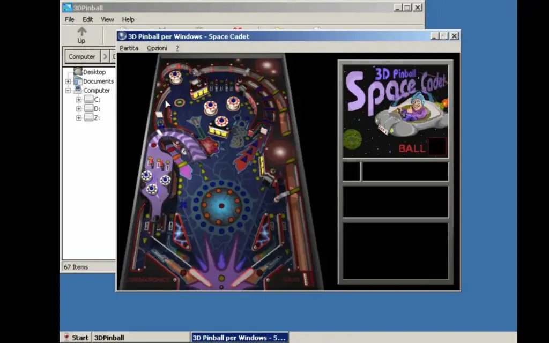Select the Z: drive icon
549x343 pixels.
click(x=88, y=117)
